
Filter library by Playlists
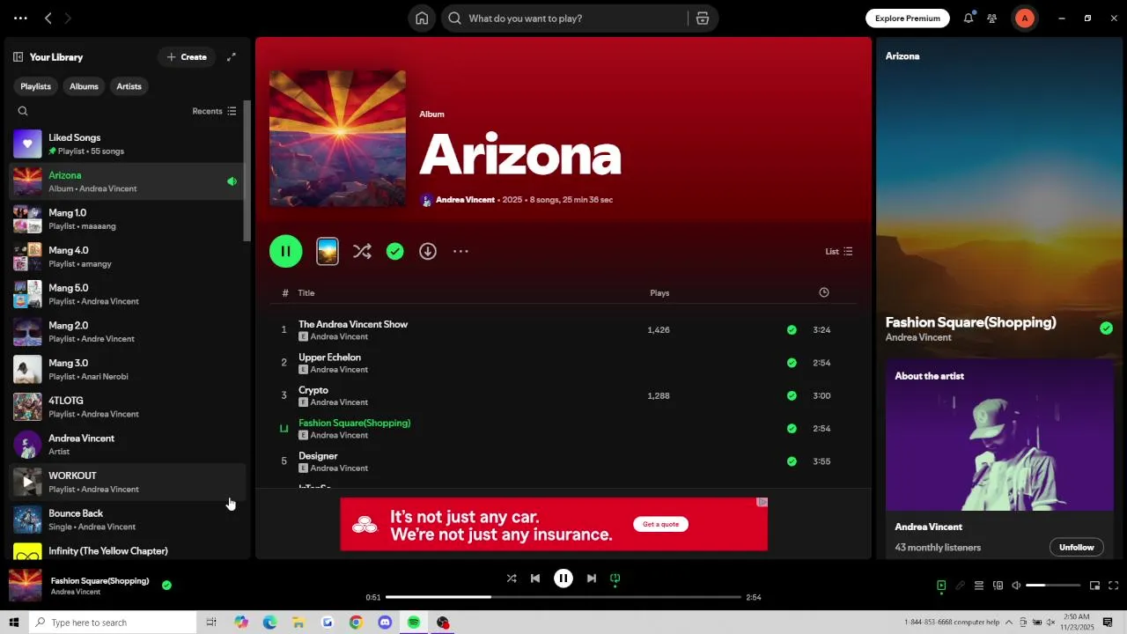click(x=35, y=86)
